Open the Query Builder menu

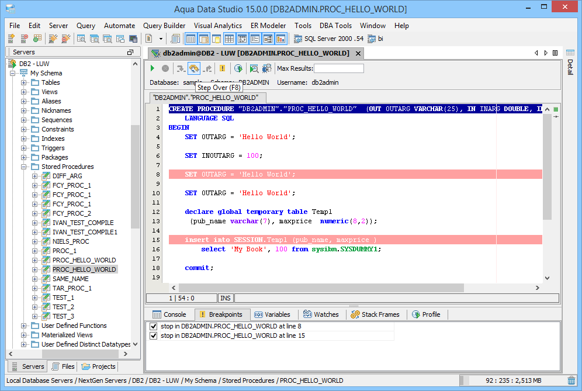tap(164, 26)
